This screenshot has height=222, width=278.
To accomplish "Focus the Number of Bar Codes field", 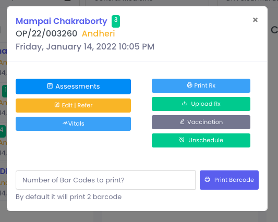I will [106, 180].
